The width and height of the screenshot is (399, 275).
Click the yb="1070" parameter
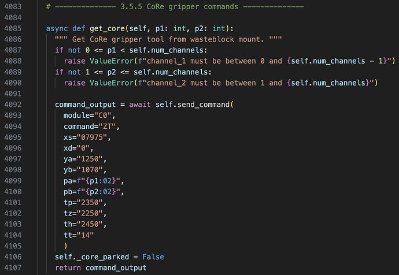pyautogui.click(x=85, y=170)
